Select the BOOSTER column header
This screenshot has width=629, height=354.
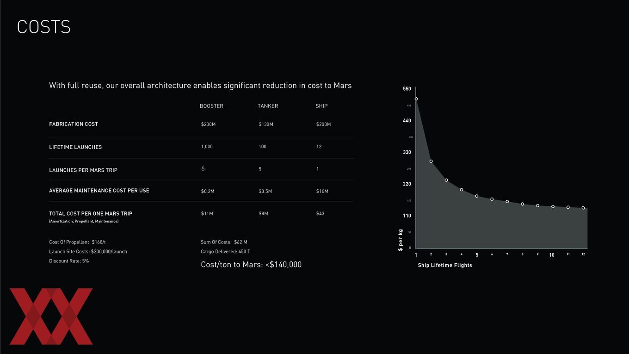[211, 106]
